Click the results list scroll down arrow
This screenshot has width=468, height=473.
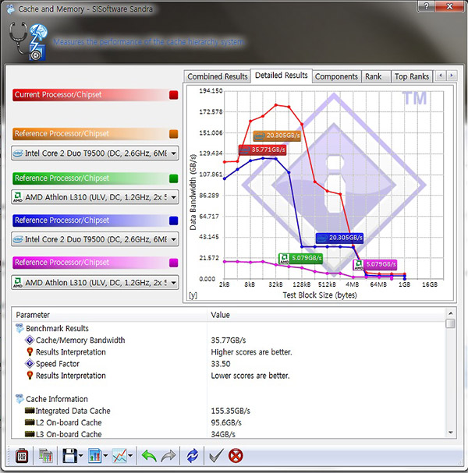451,432
